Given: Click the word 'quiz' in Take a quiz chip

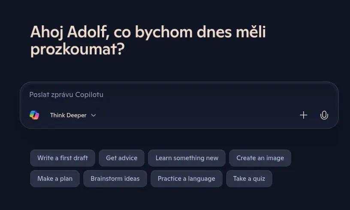Looking at the screenshot, I should (259, 179).
